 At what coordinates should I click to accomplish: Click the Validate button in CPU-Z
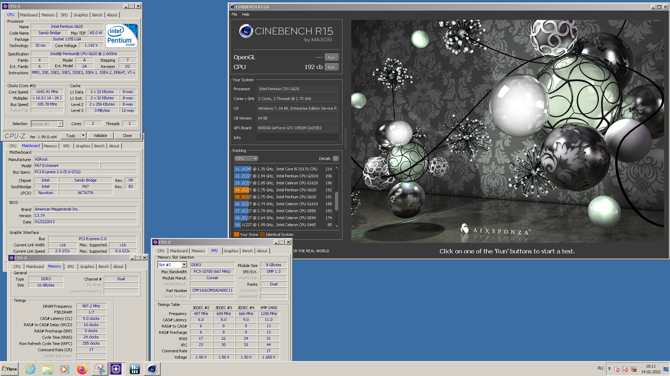pos(100,136)
